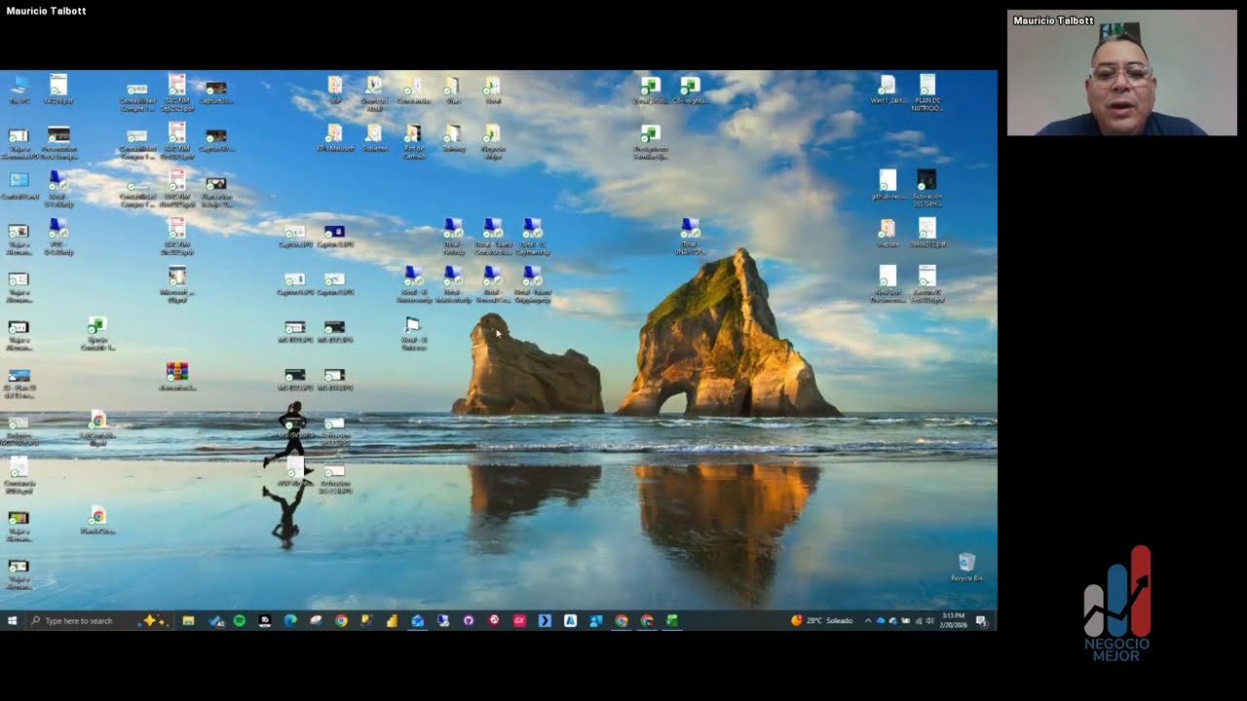Open the XPS Microsoft folder icon

335,136
